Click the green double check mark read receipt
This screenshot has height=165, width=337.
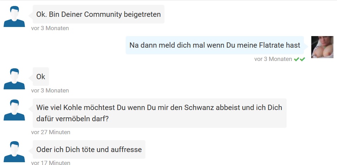click(x=299, y=59)
